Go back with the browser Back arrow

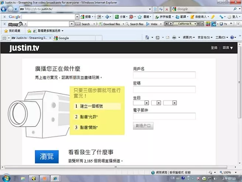(x=4, y=9)
